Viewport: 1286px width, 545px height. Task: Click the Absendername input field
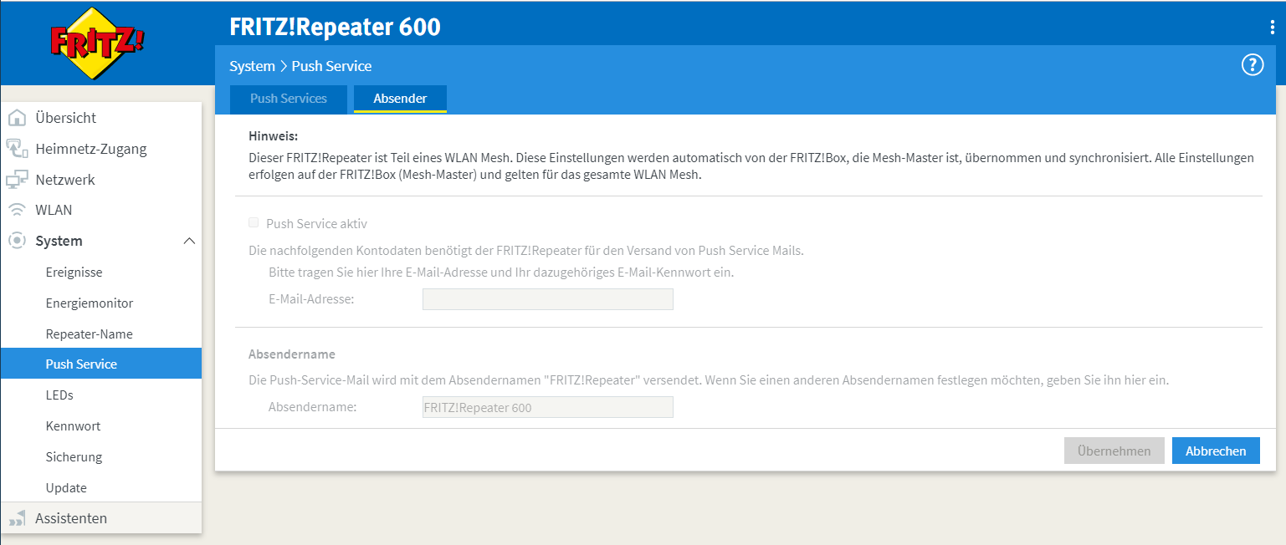pos(548,408)
